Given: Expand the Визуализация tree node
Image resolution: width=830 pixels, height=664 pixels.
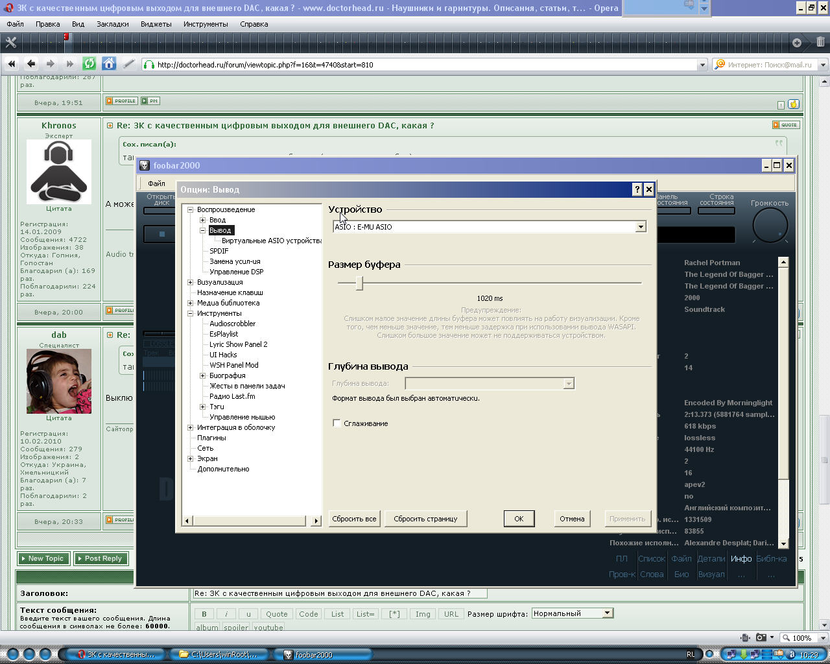Looking at the screenshot, I should [x=190, y=282].
